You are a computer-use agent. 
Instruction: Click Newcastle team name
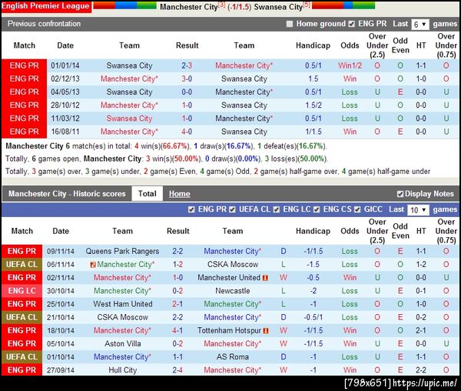pyautogui.click(x=233, y=291)
